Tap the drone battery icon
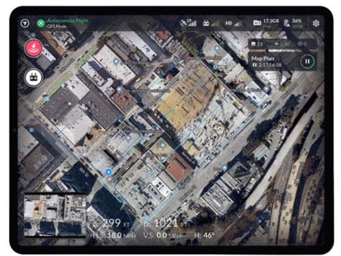The height and width of the screenshot is (256, 341). [x=286, y=23]
